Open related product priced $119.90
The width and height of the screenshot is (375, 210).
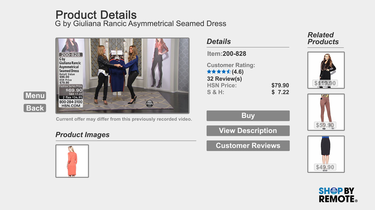[x=326, y=70]
